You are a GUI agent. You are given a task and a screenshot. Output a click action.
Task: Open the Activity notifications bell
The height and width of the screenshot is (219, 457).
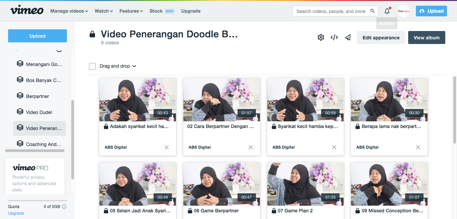[x=387, y=11]
